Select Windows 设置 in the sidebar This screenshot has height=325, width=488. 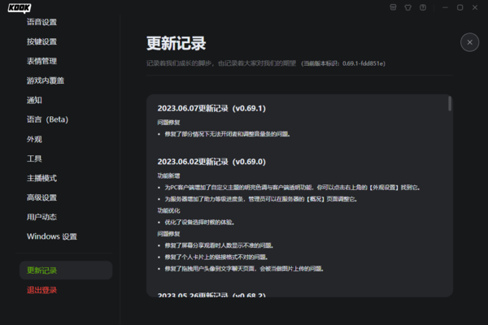(52, 236)
